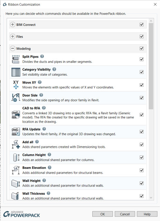Open help tooltip for Add all
Screen dimensions: 160x221
click(37, 142)
